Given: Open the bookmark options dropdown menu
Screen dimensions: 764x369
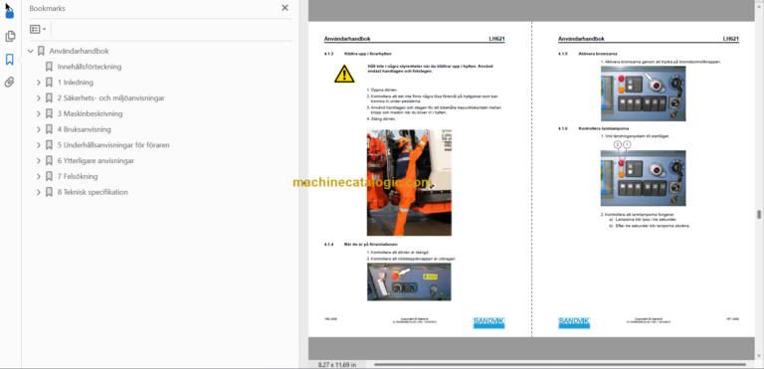Looking at the screenshot, I should point(38,29).
